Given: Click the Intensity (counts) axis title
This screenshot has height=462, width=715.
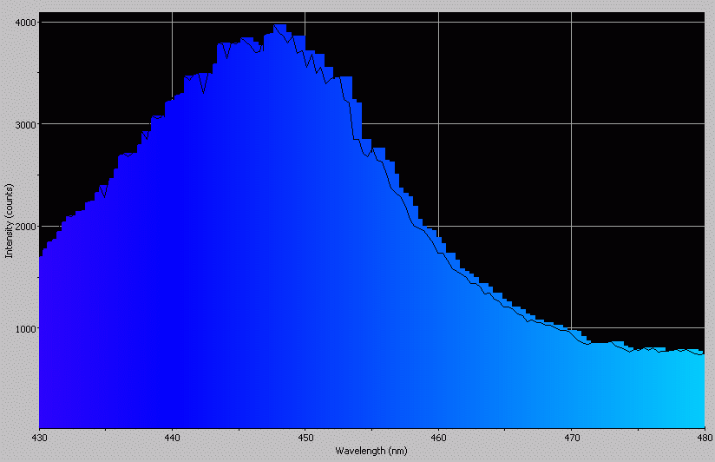Looking at the screenshot, I should pos(10,221).
